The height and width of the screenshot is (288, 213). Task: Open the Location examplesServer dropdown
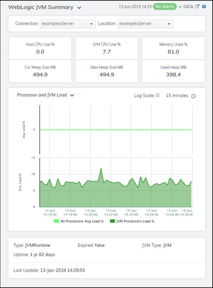click(145, 24)
